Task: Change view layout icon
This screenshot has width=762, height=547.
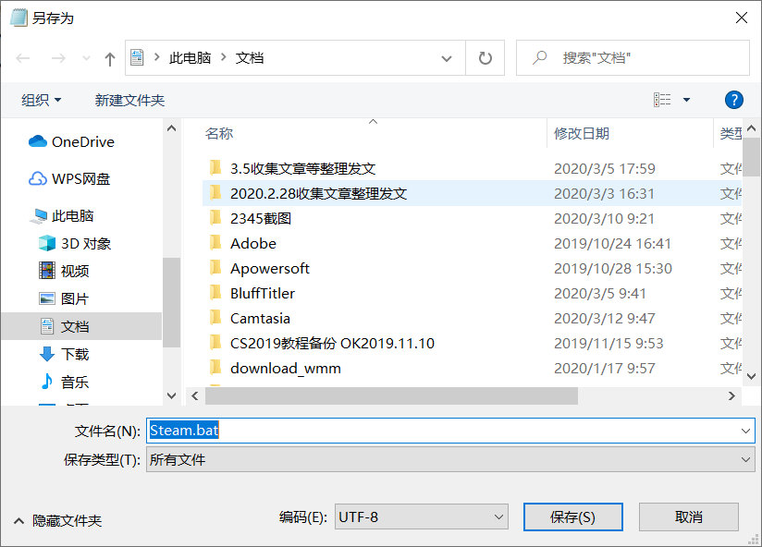Action: tap(662, 100)
